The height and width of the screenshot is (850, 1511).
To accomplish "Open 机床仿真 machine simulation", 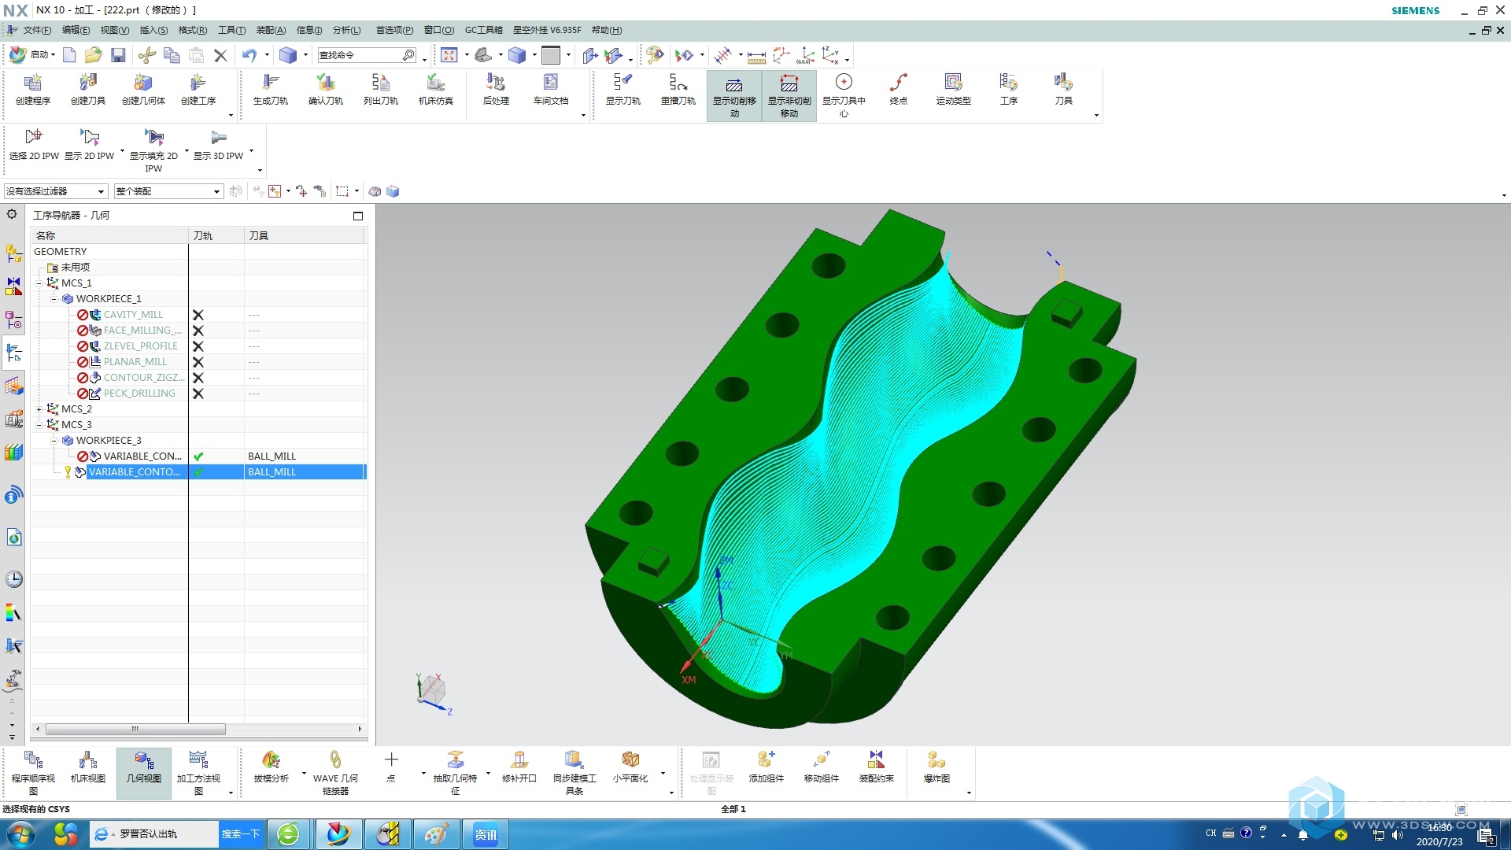I will coord(436,90).
